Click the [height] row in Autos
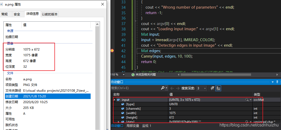Viewport: 281px width, 130px height. (x=196, y=117)
